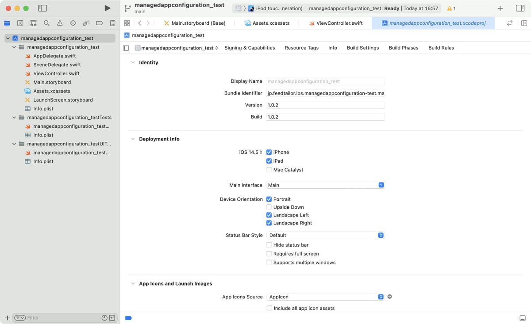Switch to ViewController.swift editor tab
This screenshot has height=324, width=531.
pyautogui.click(x=336, y=23)
